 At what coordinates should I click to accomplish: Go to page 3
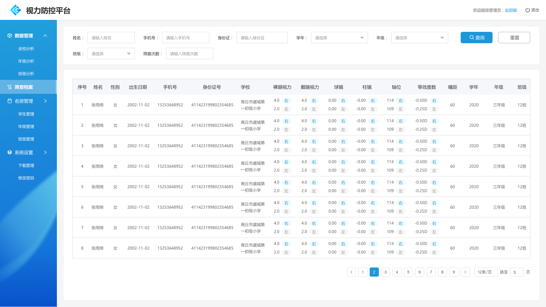point(386,272)
